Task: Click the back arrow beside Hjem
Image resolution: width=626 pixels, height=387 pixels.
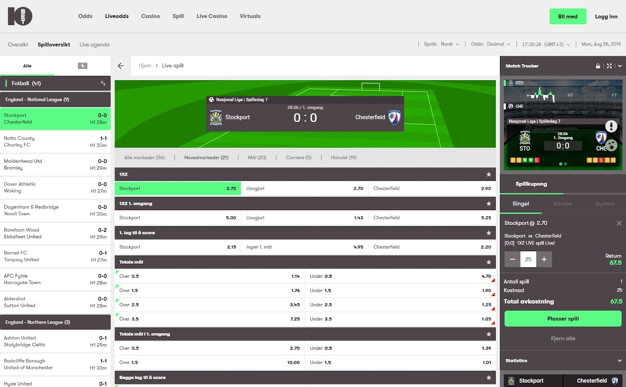Action: click(121, 66)
